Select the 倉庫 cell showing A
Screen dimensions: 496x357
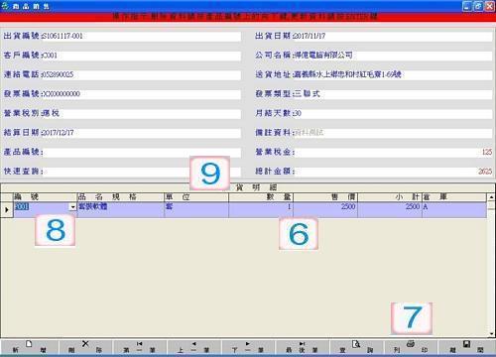[x=454, y=209]
